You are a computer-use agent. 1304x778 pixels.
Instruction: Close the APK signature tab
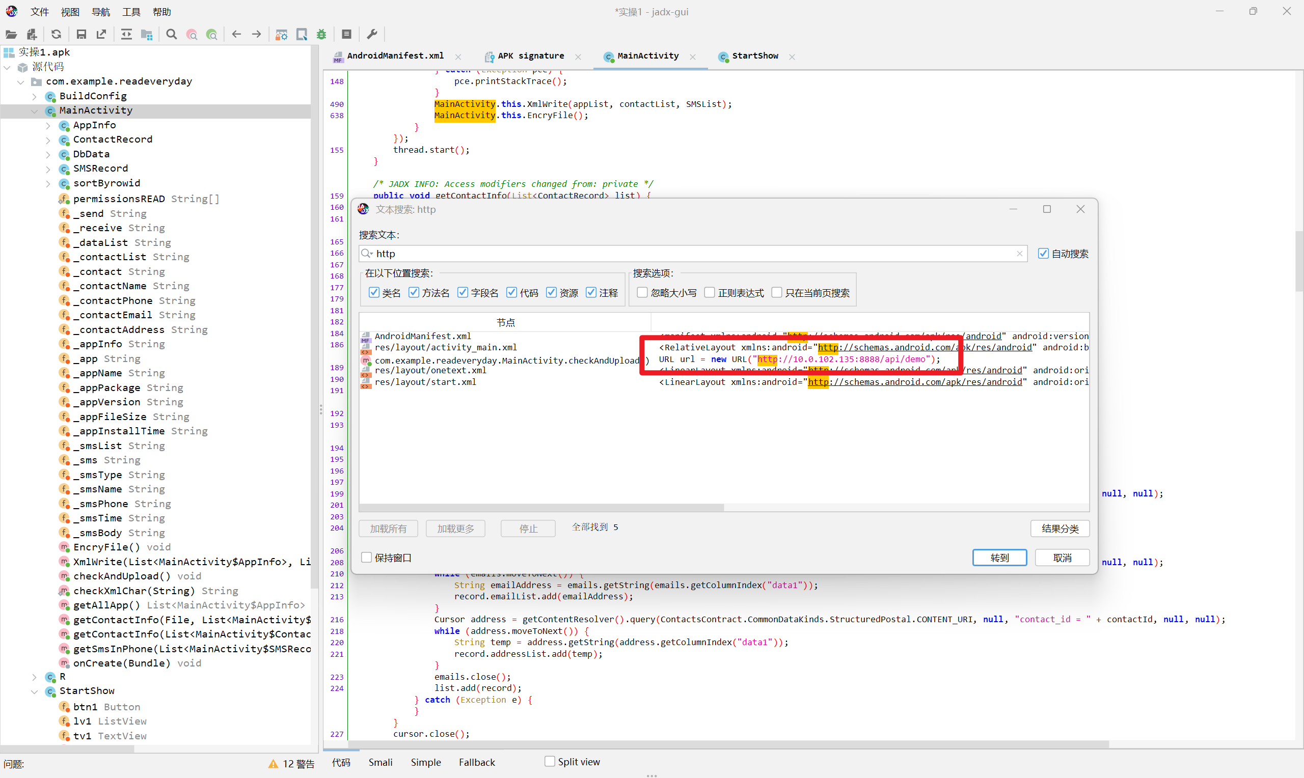(578, 57)
